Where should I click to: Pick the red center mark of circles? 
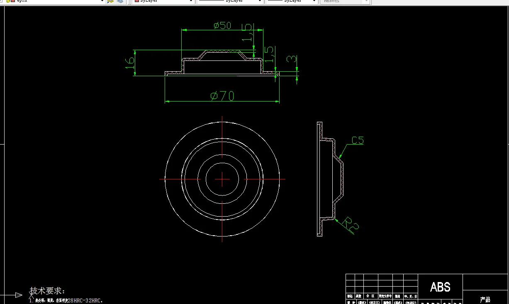pos(222,179)
